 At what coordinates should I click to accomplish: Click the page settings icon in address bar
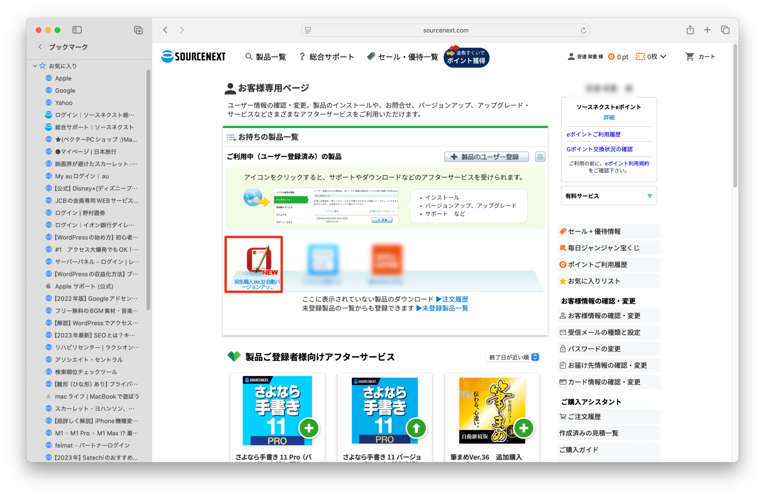pos(308,30)
